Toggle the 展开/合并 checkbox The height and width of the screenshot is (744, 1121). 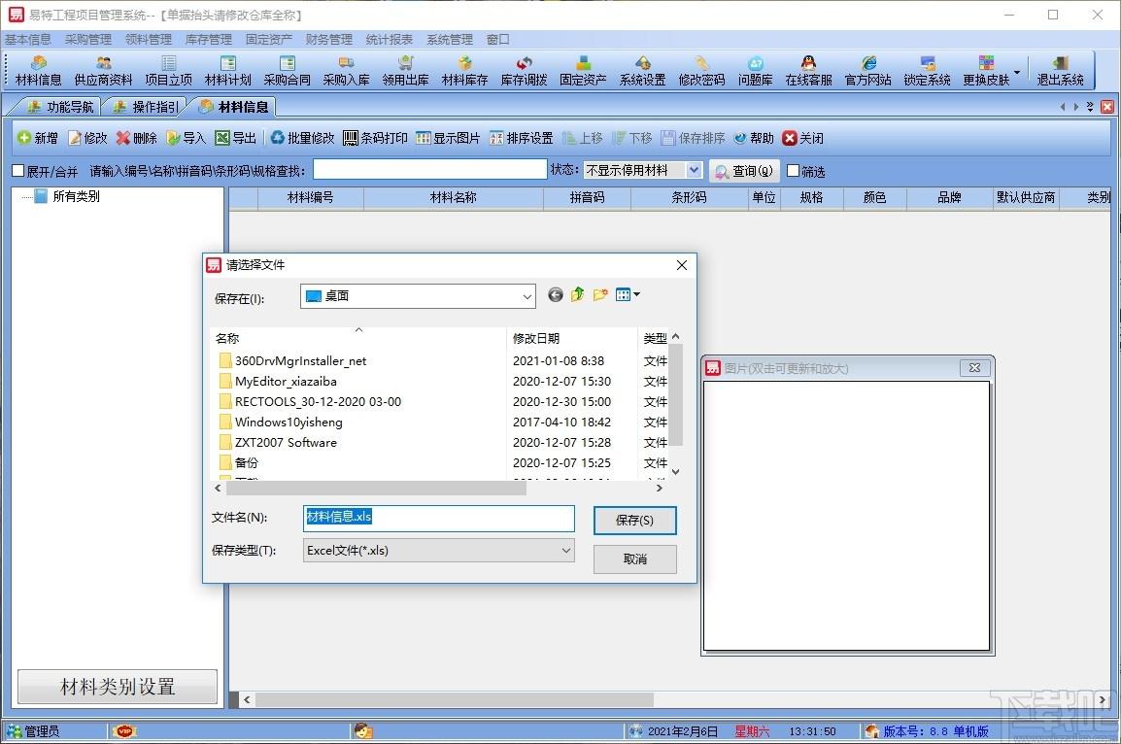(18, 171)
